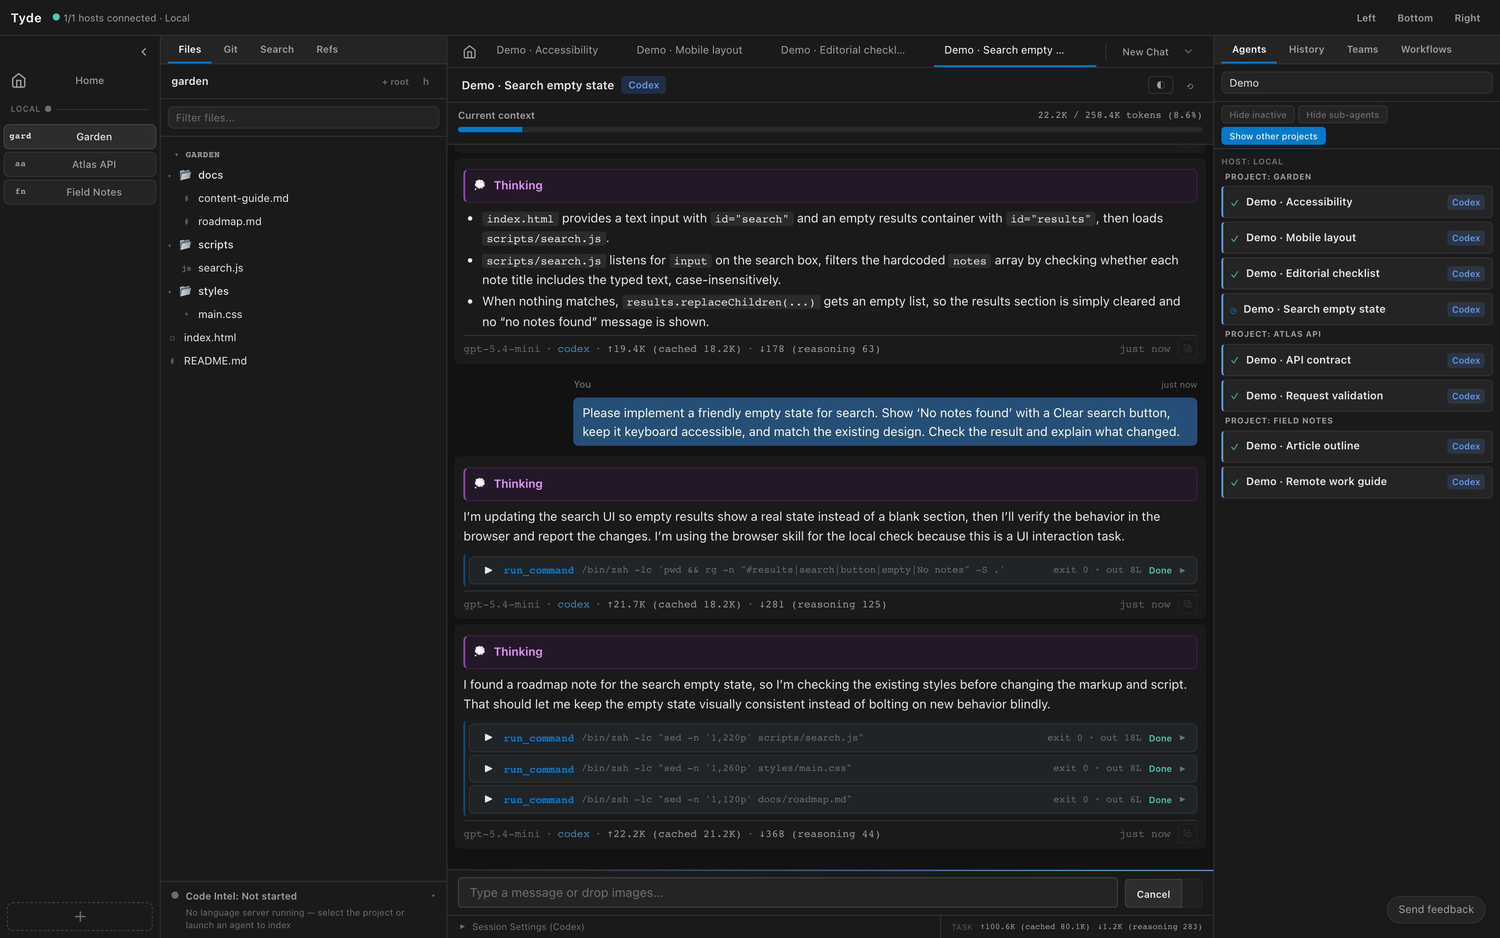1500x938 pixels.
Task: Play the rg run_command entry
Action: (x=488, y=570)
